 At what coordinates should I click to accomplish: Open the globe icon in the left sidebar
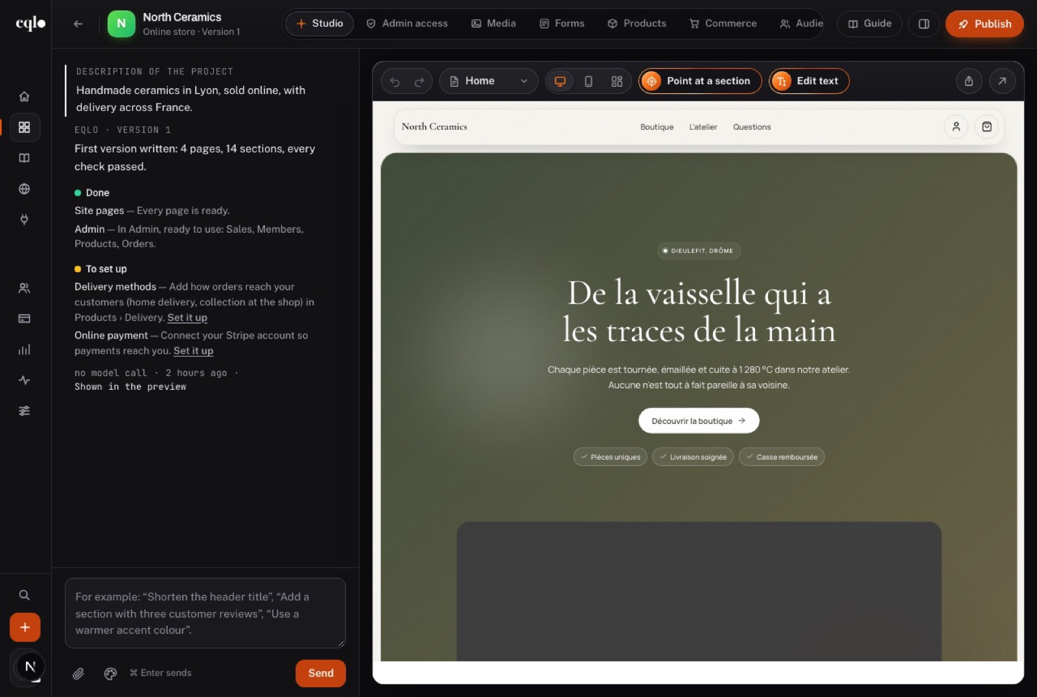[24, 189]
